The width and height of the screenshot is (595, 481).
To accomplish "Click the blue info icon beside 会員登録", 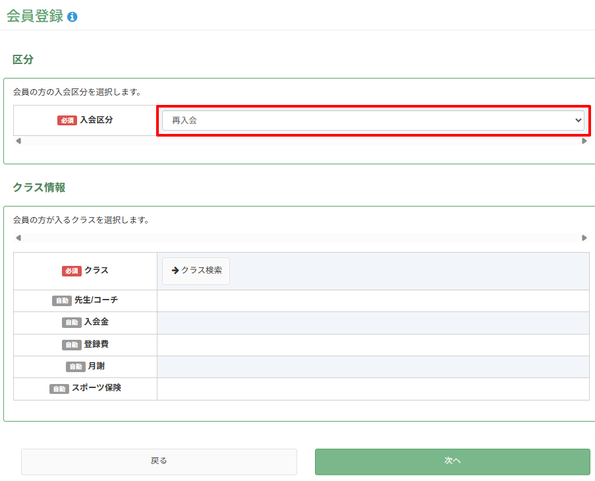I will tap(72, 16).
